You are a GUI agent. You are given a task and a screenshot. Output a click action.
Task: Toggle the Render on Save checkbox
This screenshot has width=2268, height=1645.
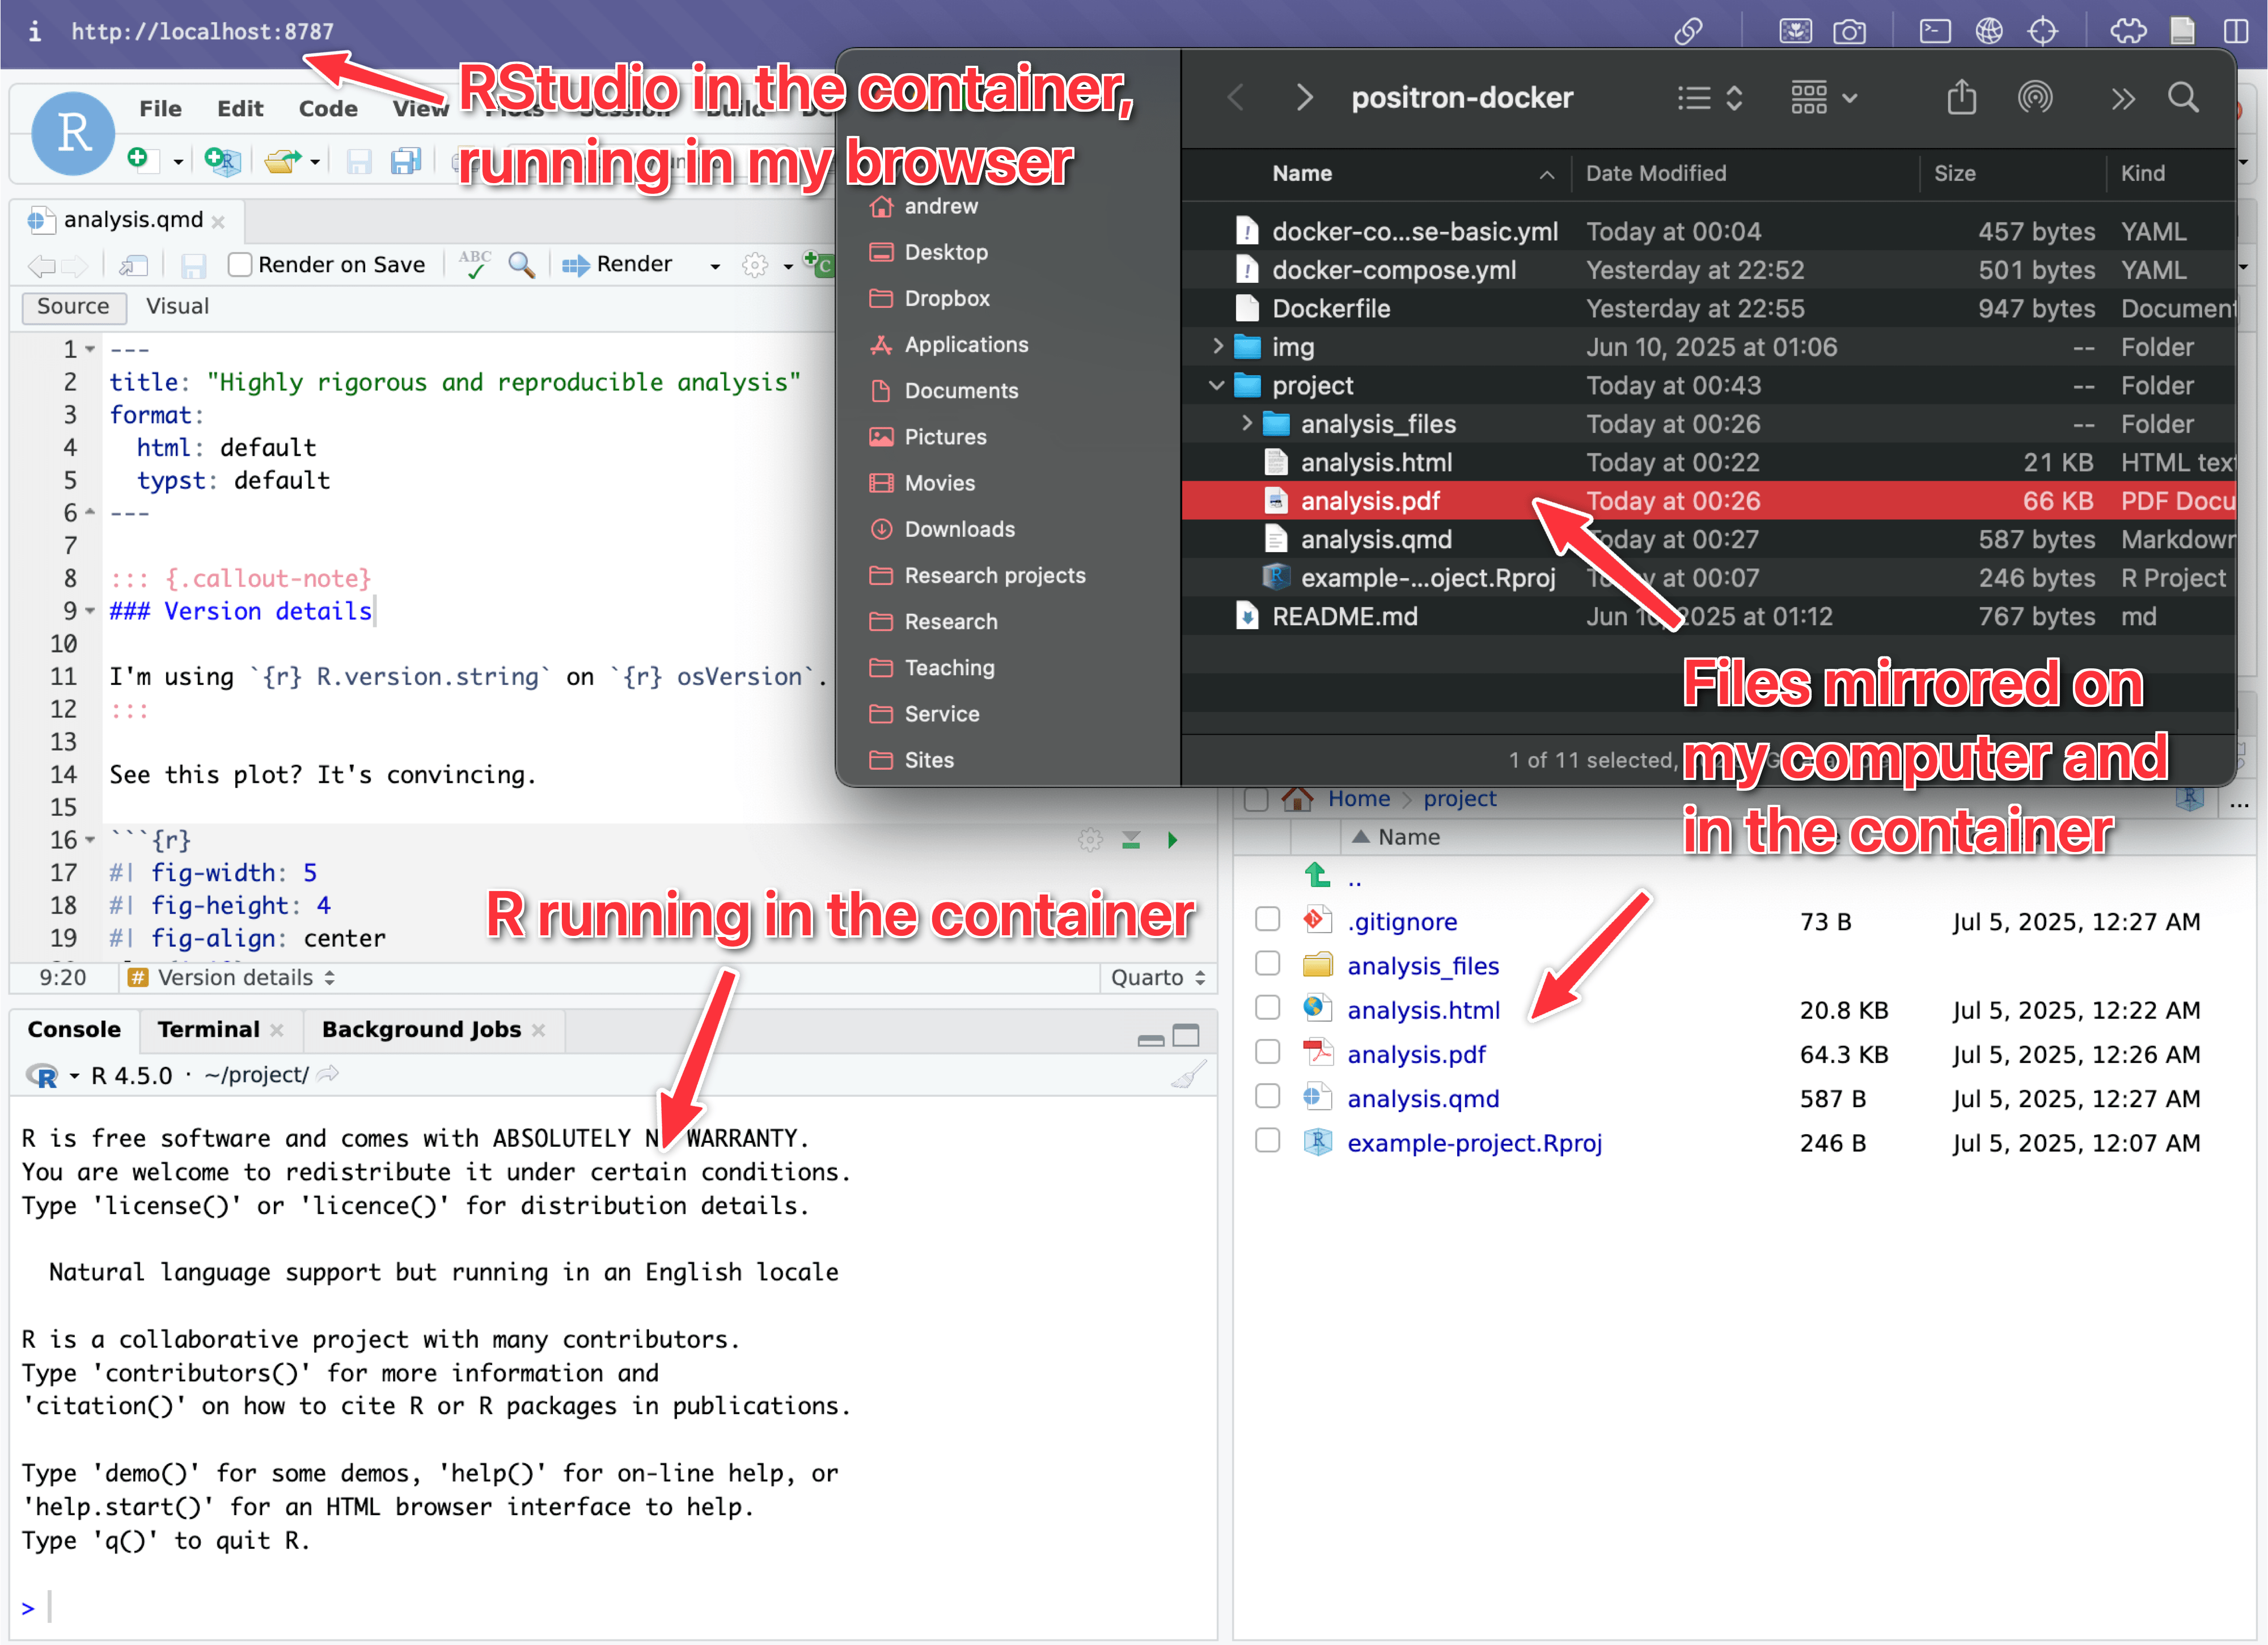pyautogui.click(x=239, y=264)
